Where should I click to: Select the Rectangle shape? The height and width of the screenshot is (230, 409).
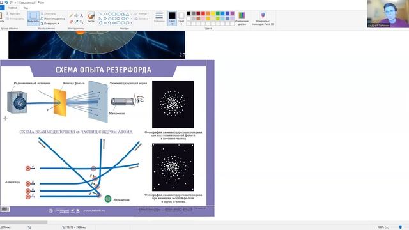point(114,14)
